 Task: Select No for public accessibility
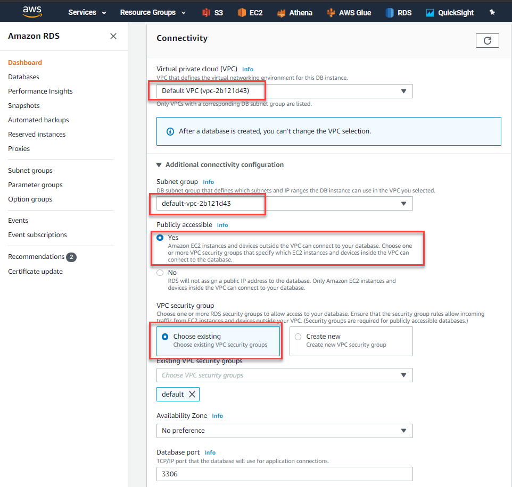coord(160,272)
